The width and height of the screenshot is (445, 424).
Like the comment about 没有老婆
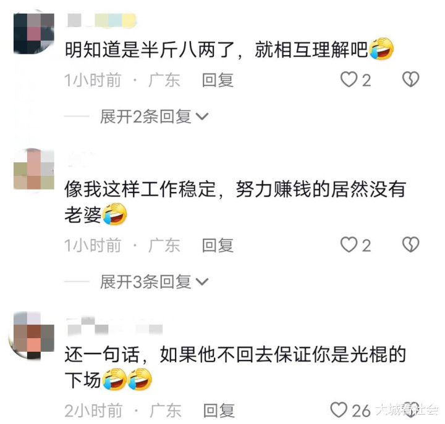pyautogui.click(x=349, y=245)
